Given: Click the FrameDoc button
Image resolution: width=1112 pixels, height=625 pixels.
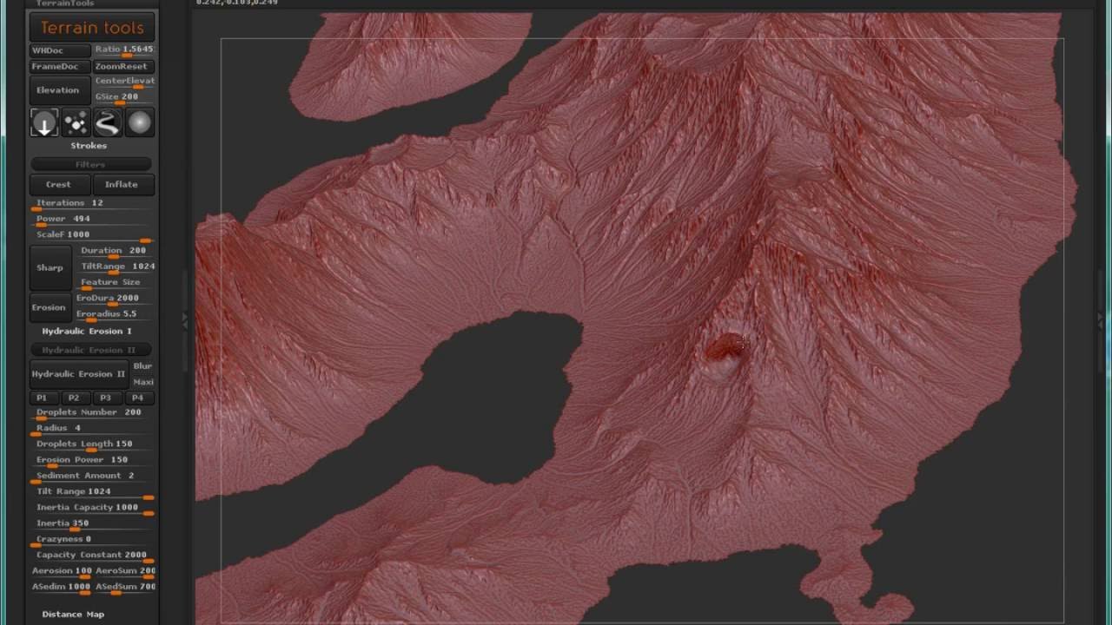Looking at the screenshot, I should (60, 67).
